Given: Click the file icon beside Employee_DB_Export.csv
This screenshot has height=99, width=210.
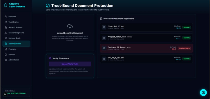Looking at the screenshot, I should point(104,48).
